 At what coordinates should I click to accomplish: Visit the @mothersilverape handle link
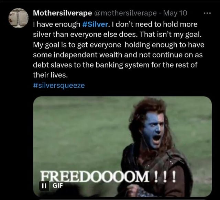[125, 13]
